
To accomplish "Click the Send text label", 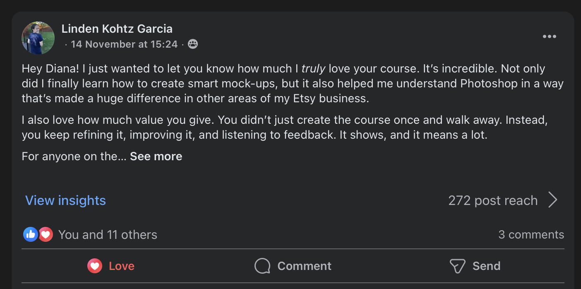I will click(486, 266).
